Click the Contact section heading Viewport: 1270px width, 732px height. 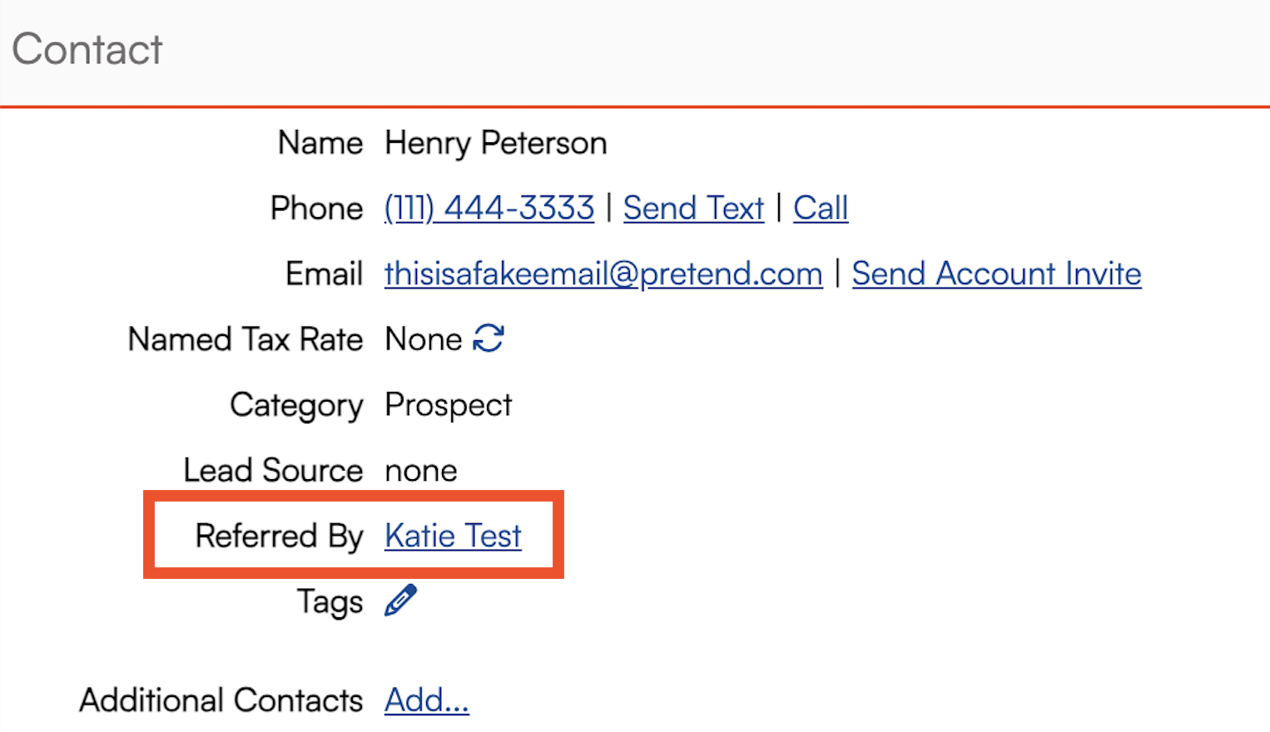coord(87,49)
